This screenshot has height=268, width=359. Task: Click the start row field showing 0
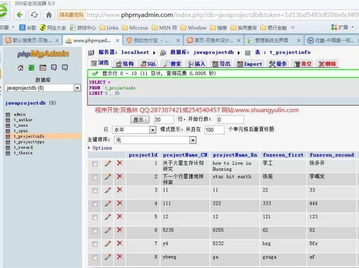(230, 119)
